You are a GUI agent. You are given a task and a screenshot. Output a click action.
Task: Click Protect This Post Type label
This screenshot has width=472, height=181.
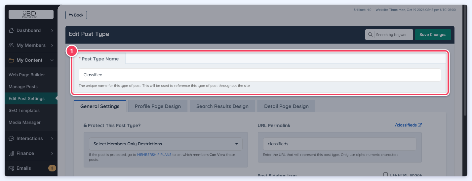coord(114,126)
